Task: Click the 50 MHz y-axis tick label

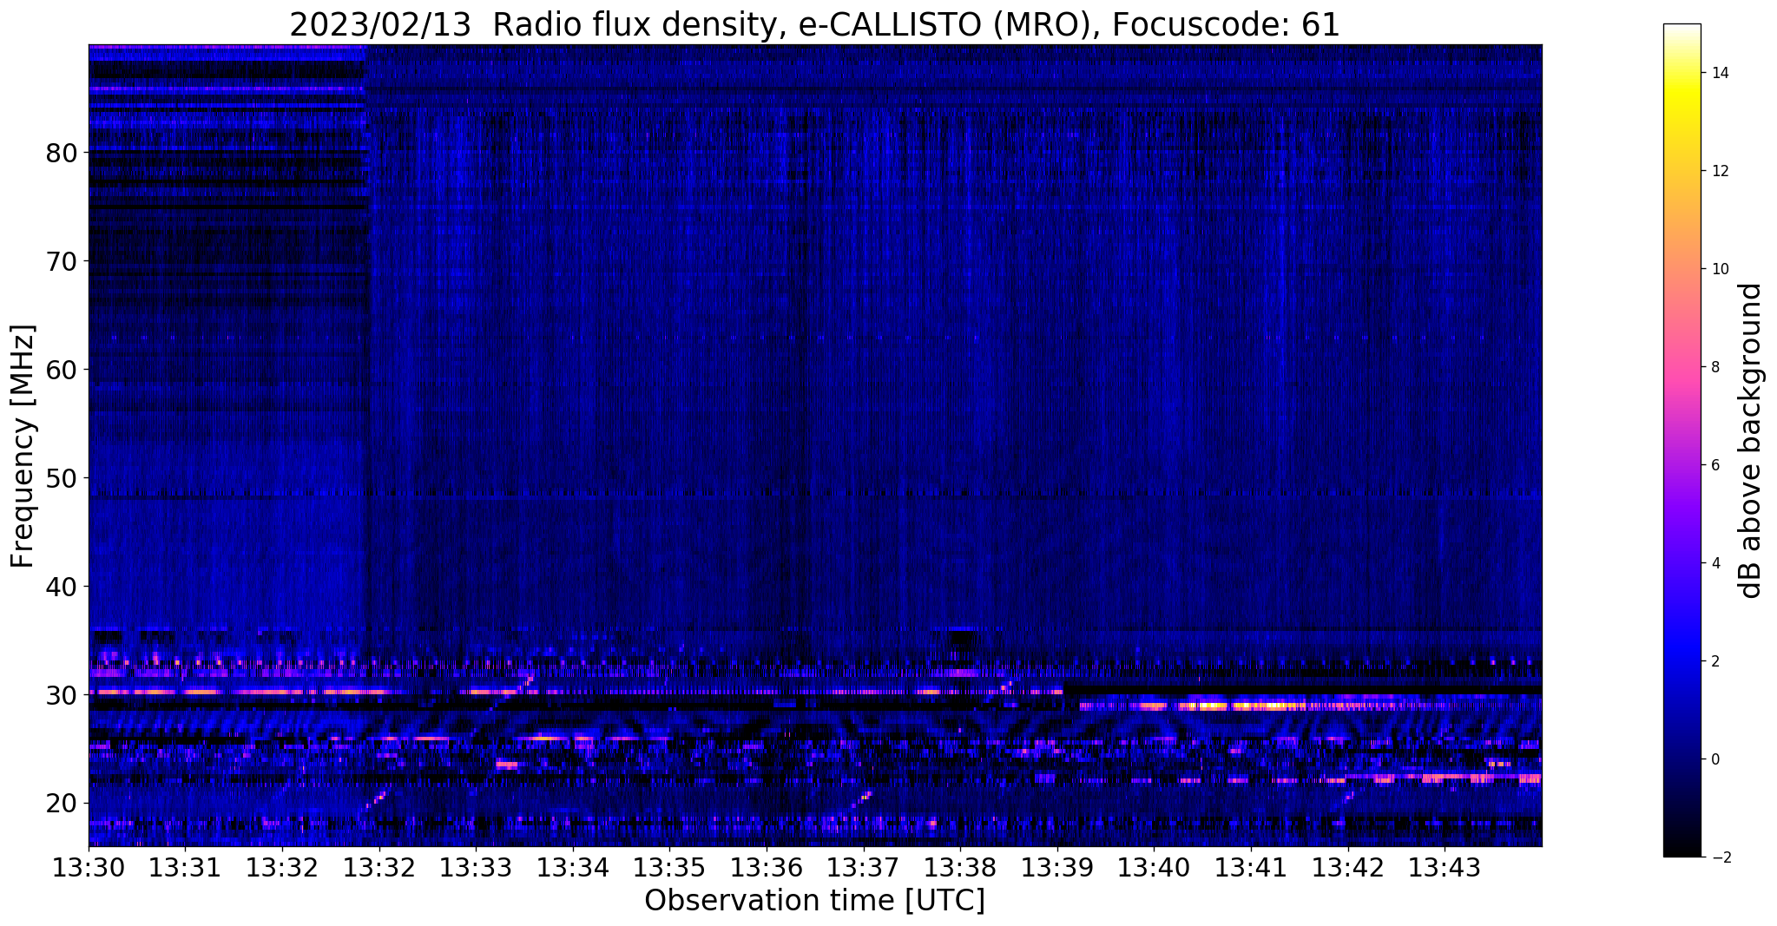Action: pos(63,478)
